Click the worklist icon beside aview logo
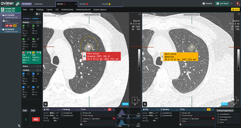 (x=18, y=4)
